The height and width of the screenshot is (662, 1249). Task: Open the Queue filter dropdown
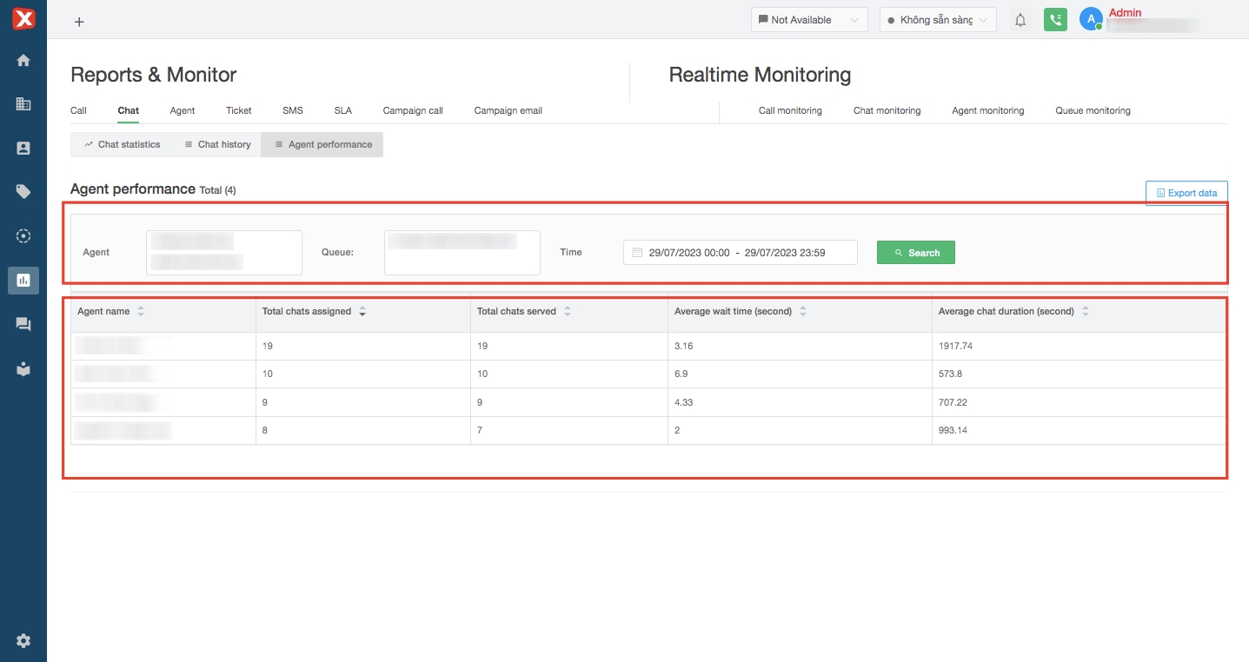click(x=462, y=253)
